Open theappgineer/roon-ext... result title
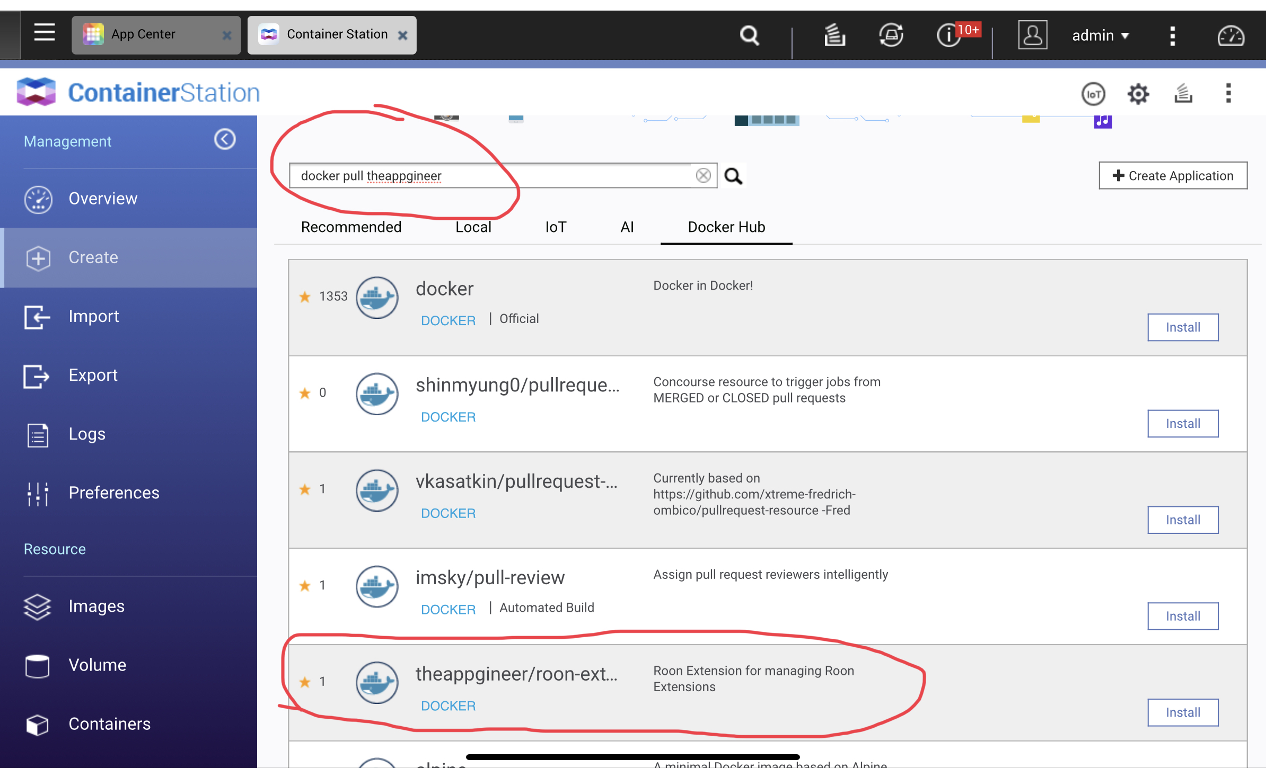The image size is (1266, 768). click(516, 674)
